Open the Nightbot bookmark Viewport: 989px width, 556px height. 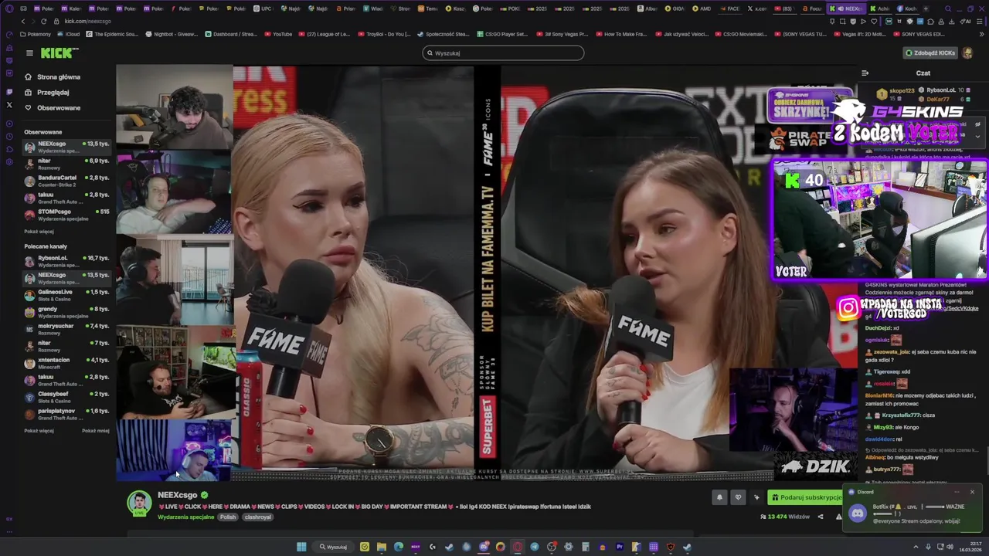[172, 34]
